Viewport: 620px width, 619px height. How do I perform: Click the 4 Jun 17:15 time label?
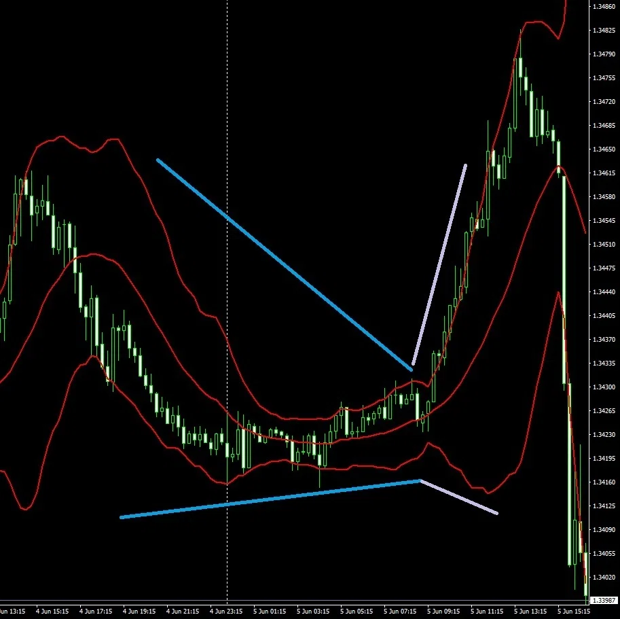96,611
